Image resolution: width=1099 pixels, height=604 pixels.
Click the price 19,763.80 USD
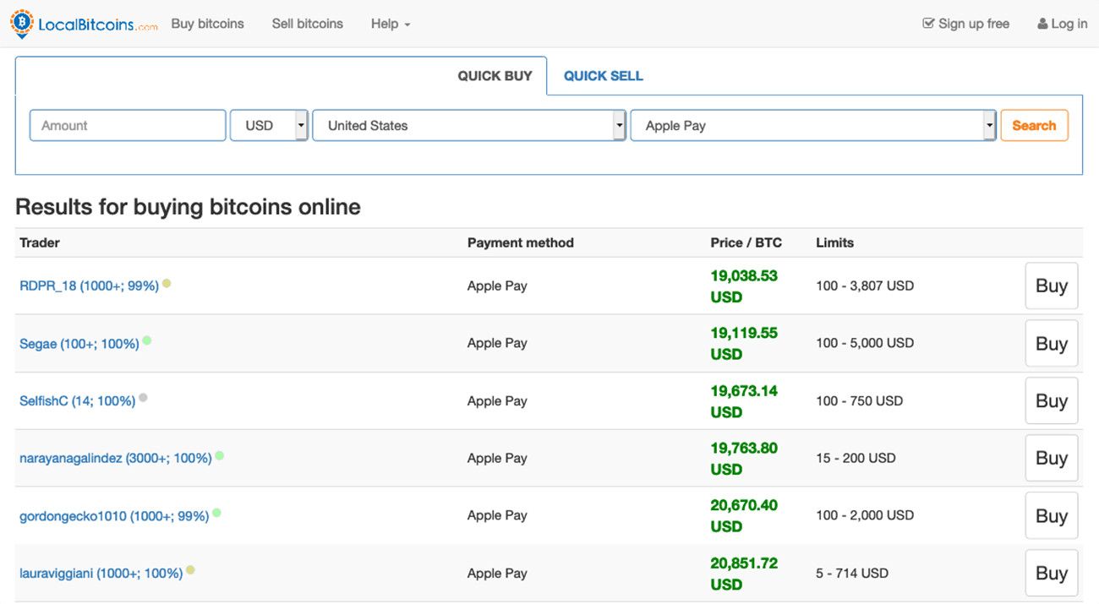click(744, 459)
